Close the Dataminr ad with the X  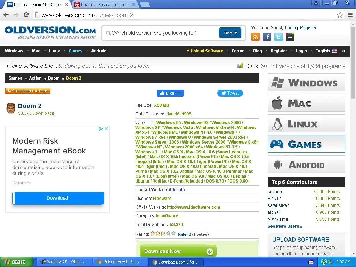tap(106, 129)
